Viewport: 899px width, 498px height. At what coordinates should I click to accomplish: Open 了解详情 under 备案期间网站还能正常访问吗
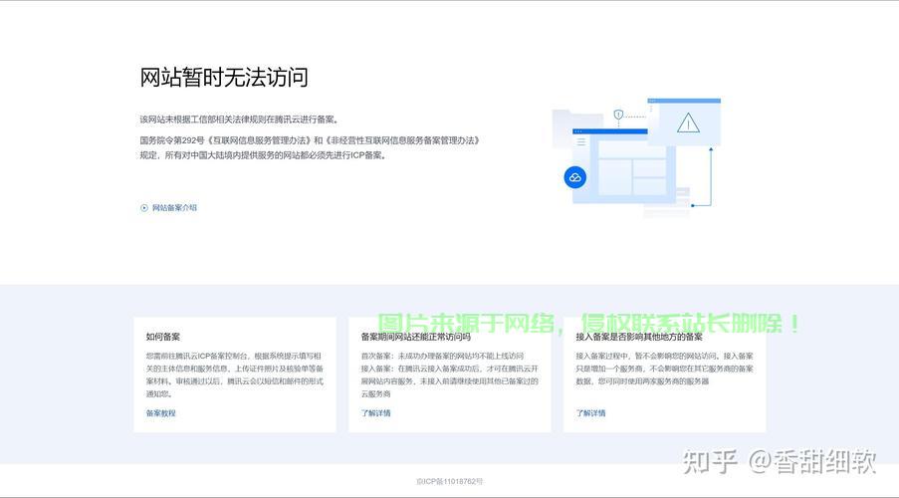coord(375,413)
